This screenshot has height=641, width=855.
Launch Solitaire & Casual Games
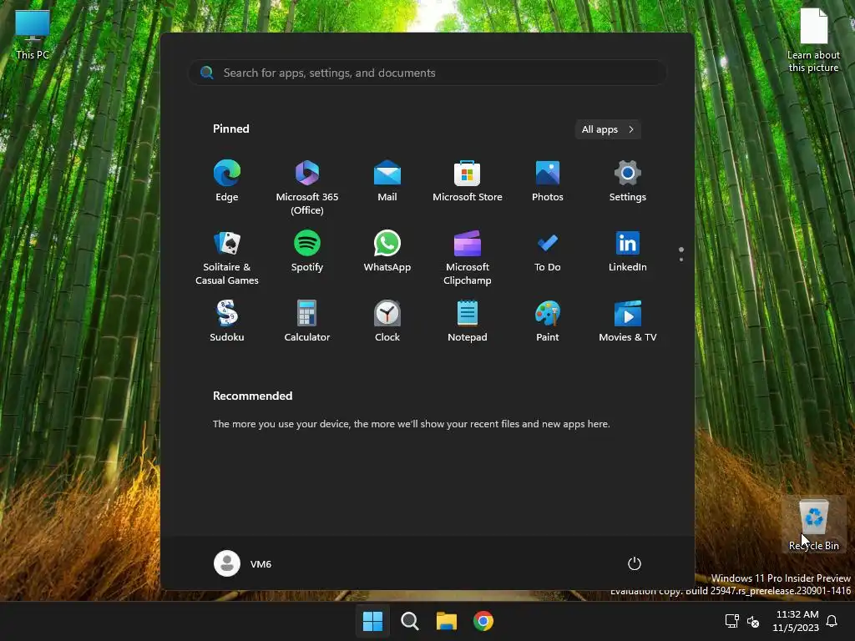pyautogui.click(x=227, y=257)
